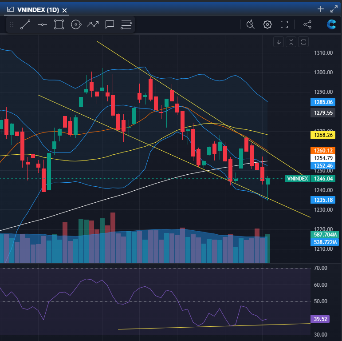Open the drawing list lines menu
The image size is (342, 341).
point(126,24)
